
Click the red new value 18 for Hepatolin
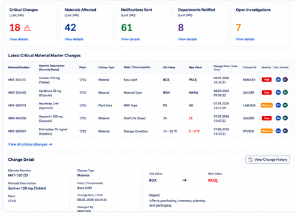point(191,118)
